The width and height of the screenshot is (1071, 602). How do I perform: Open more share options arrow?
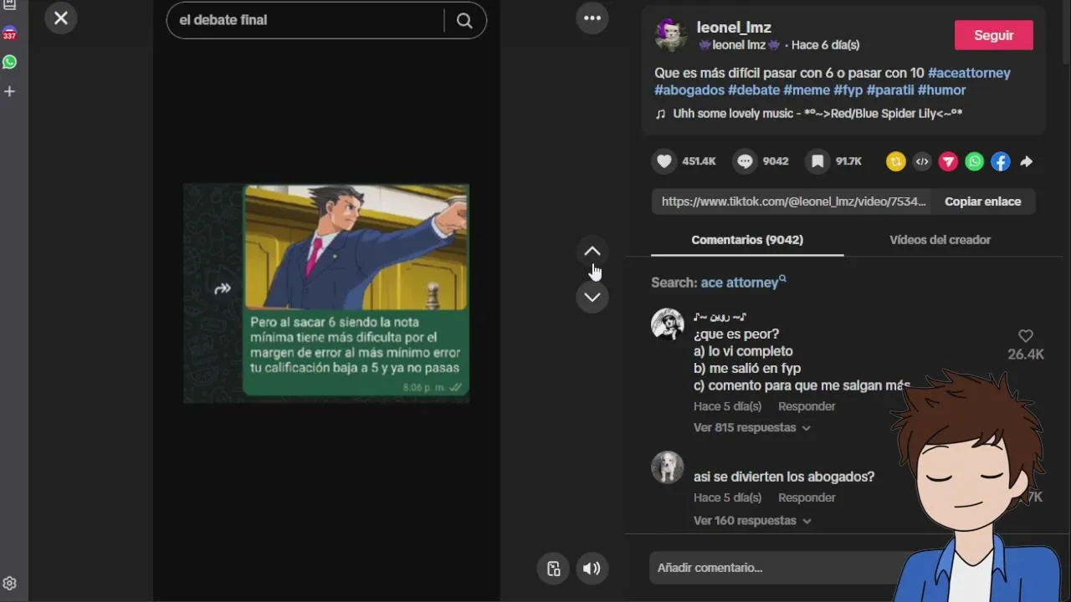[1027, 162]
